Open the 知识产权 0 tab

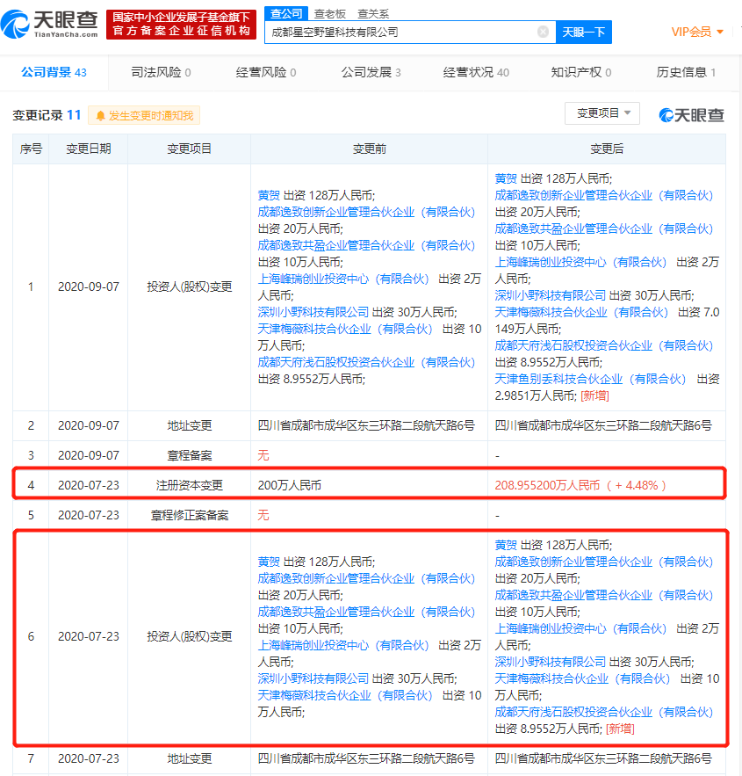pyautogui.click(x=580, y=72)
